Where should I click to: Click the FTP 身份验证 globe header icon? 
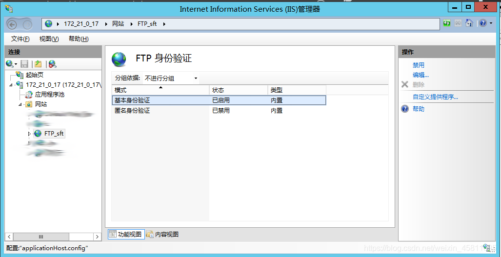pyautogui.click(x=119, y=59)
